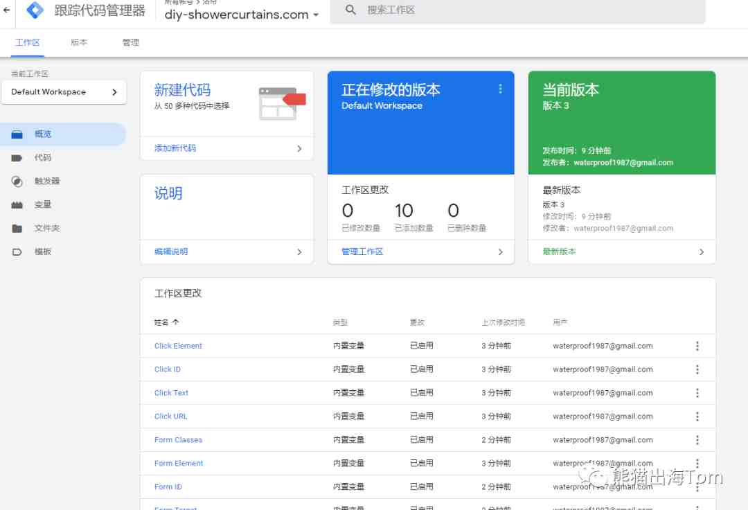Screen dimensions: 748x510
Task: Click 2 分钟前 in the Form Classes row
Action: tap(496, 440)
